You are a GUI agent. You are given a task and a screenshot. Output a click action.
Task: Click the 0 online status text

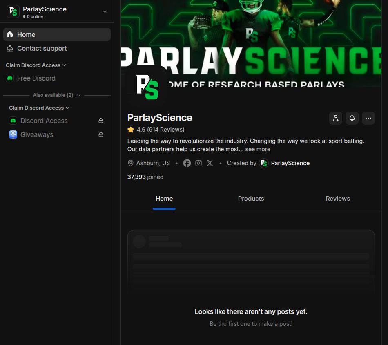pos(35,17)
